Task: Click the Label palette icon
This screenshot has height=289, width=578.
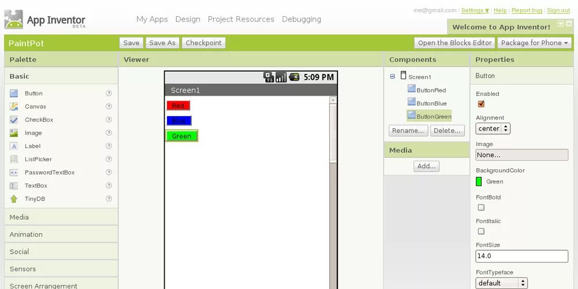Action: coord(14,146)
